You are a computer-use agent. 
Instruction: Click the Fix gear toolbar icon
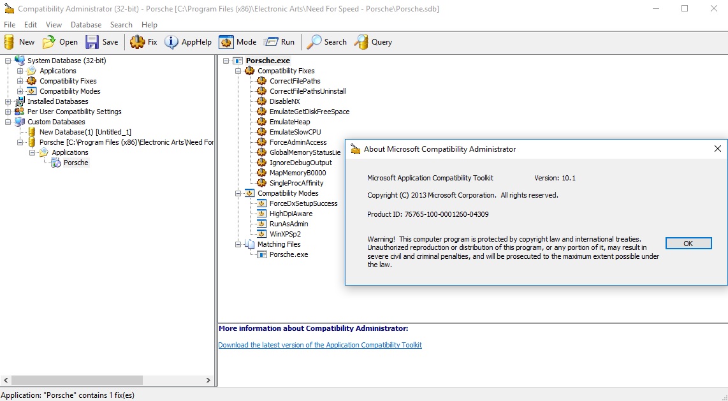137,42
